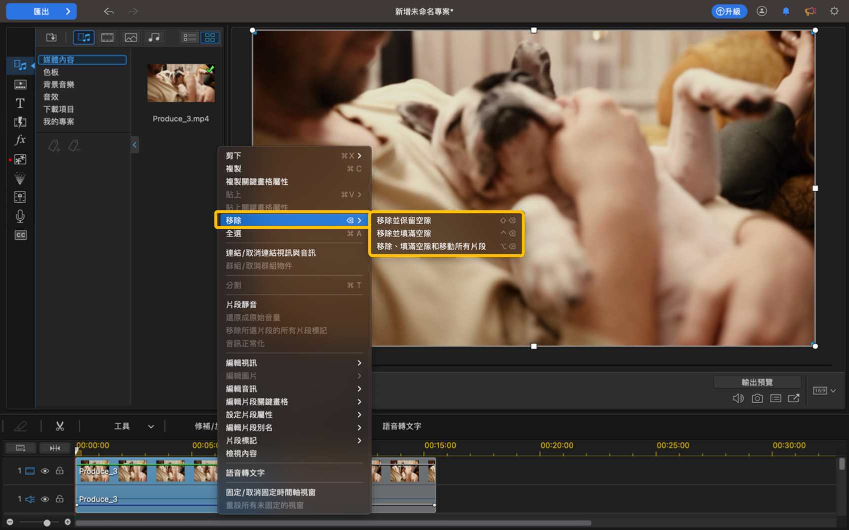
Task: Select 全選 in context menu
Action: tap(294, 234)
